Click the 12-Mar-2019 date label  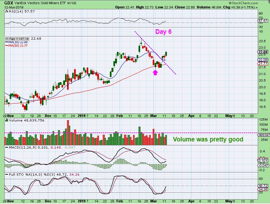[14, 7]
